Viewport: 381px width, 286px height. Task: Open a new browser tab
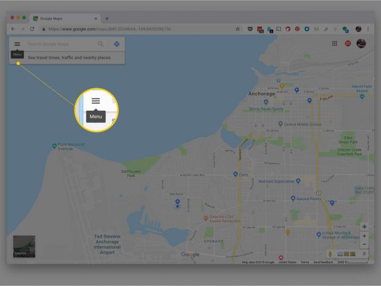(x=107, y=18)
